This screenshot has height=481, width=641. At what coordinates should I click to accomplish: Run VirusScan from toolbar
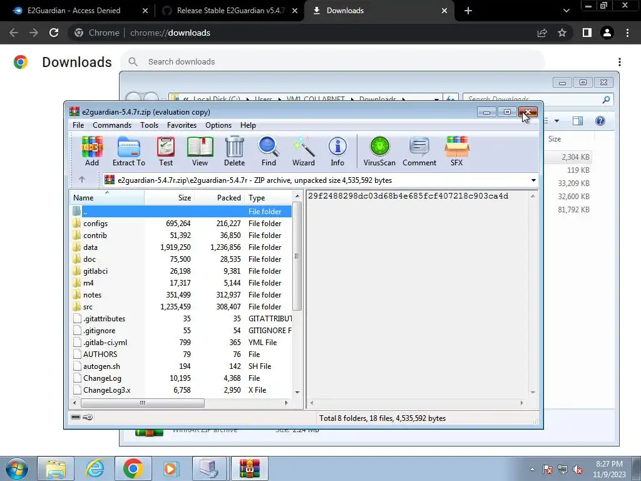coord(379,151)
